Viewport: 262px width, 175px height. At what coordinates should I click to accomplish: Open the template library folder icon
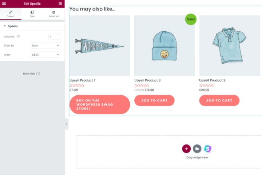[x=197, y=148]
